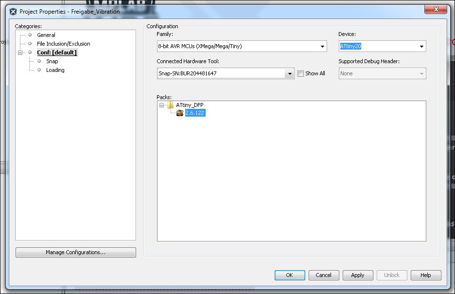Click the bullet icon beside General
Viewport: 455px width, 294px height.
point(30,35)
